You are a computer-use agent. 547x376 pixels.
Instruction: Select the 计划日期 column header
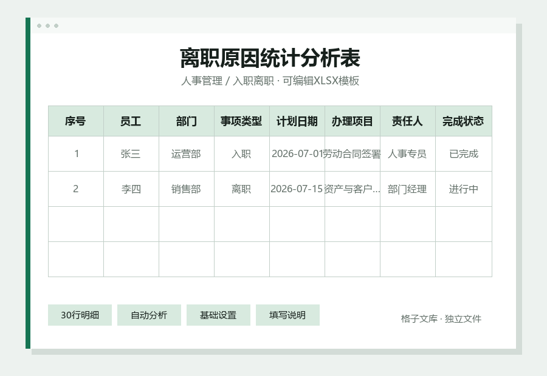point(297,121)
